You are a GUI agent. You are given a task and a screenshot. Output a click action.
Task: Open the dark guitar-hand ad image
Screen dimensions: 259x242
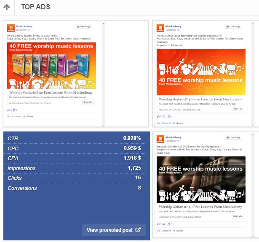(x=201, y=179)
